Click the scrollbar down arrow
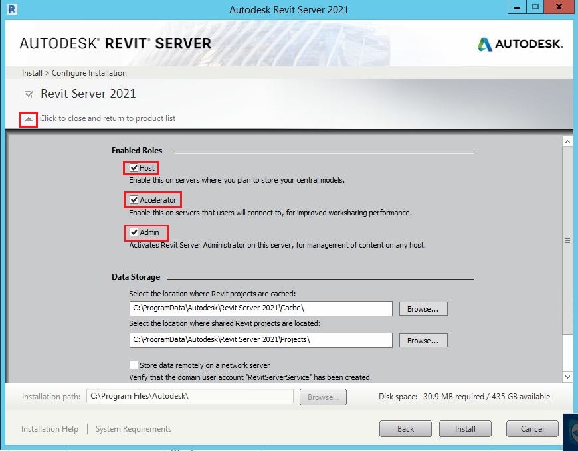578x451 pixels. coord(567,376)
